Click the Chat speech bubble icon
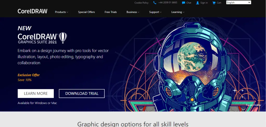This screenshot has width=266, height=127. tap(183, 3)
